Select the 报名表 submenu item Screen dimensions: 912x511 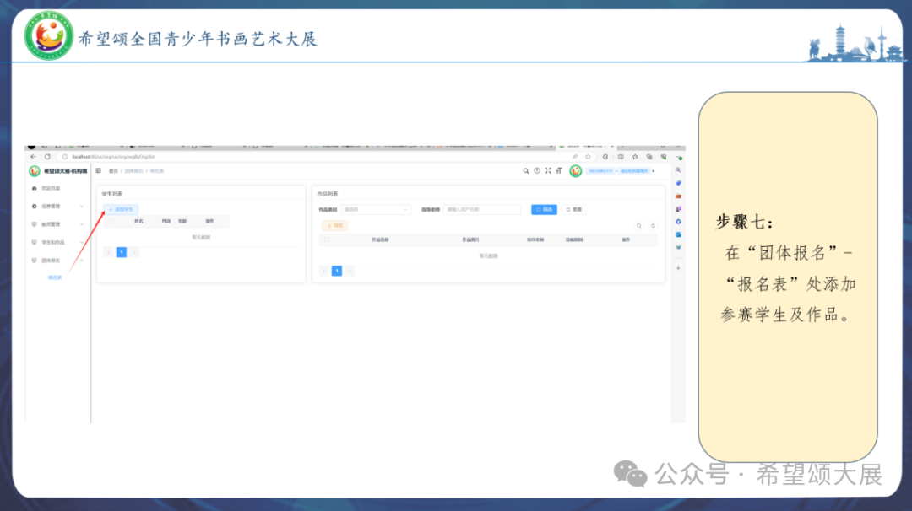55,277
